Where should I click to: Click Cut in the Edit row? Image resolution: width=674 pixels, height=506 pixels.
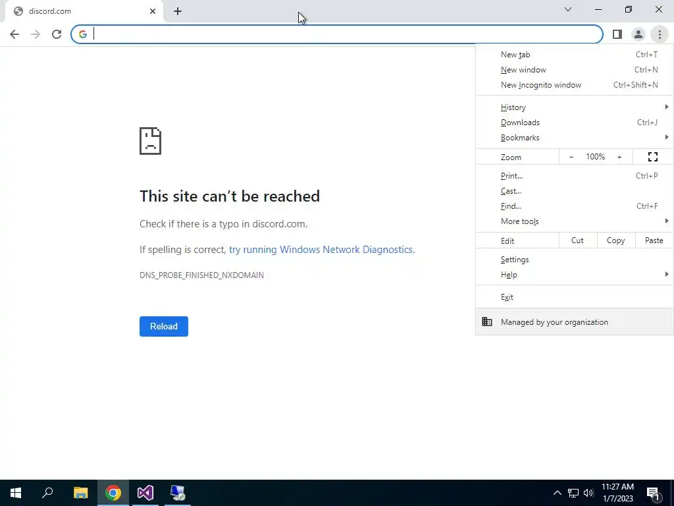tap(578, 240)
